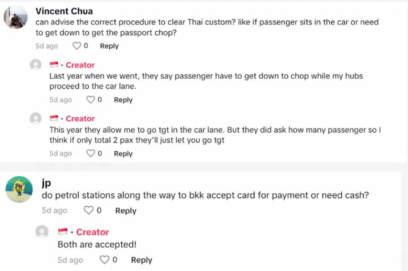Open jp's profile avatar

(x=18, y=188)
